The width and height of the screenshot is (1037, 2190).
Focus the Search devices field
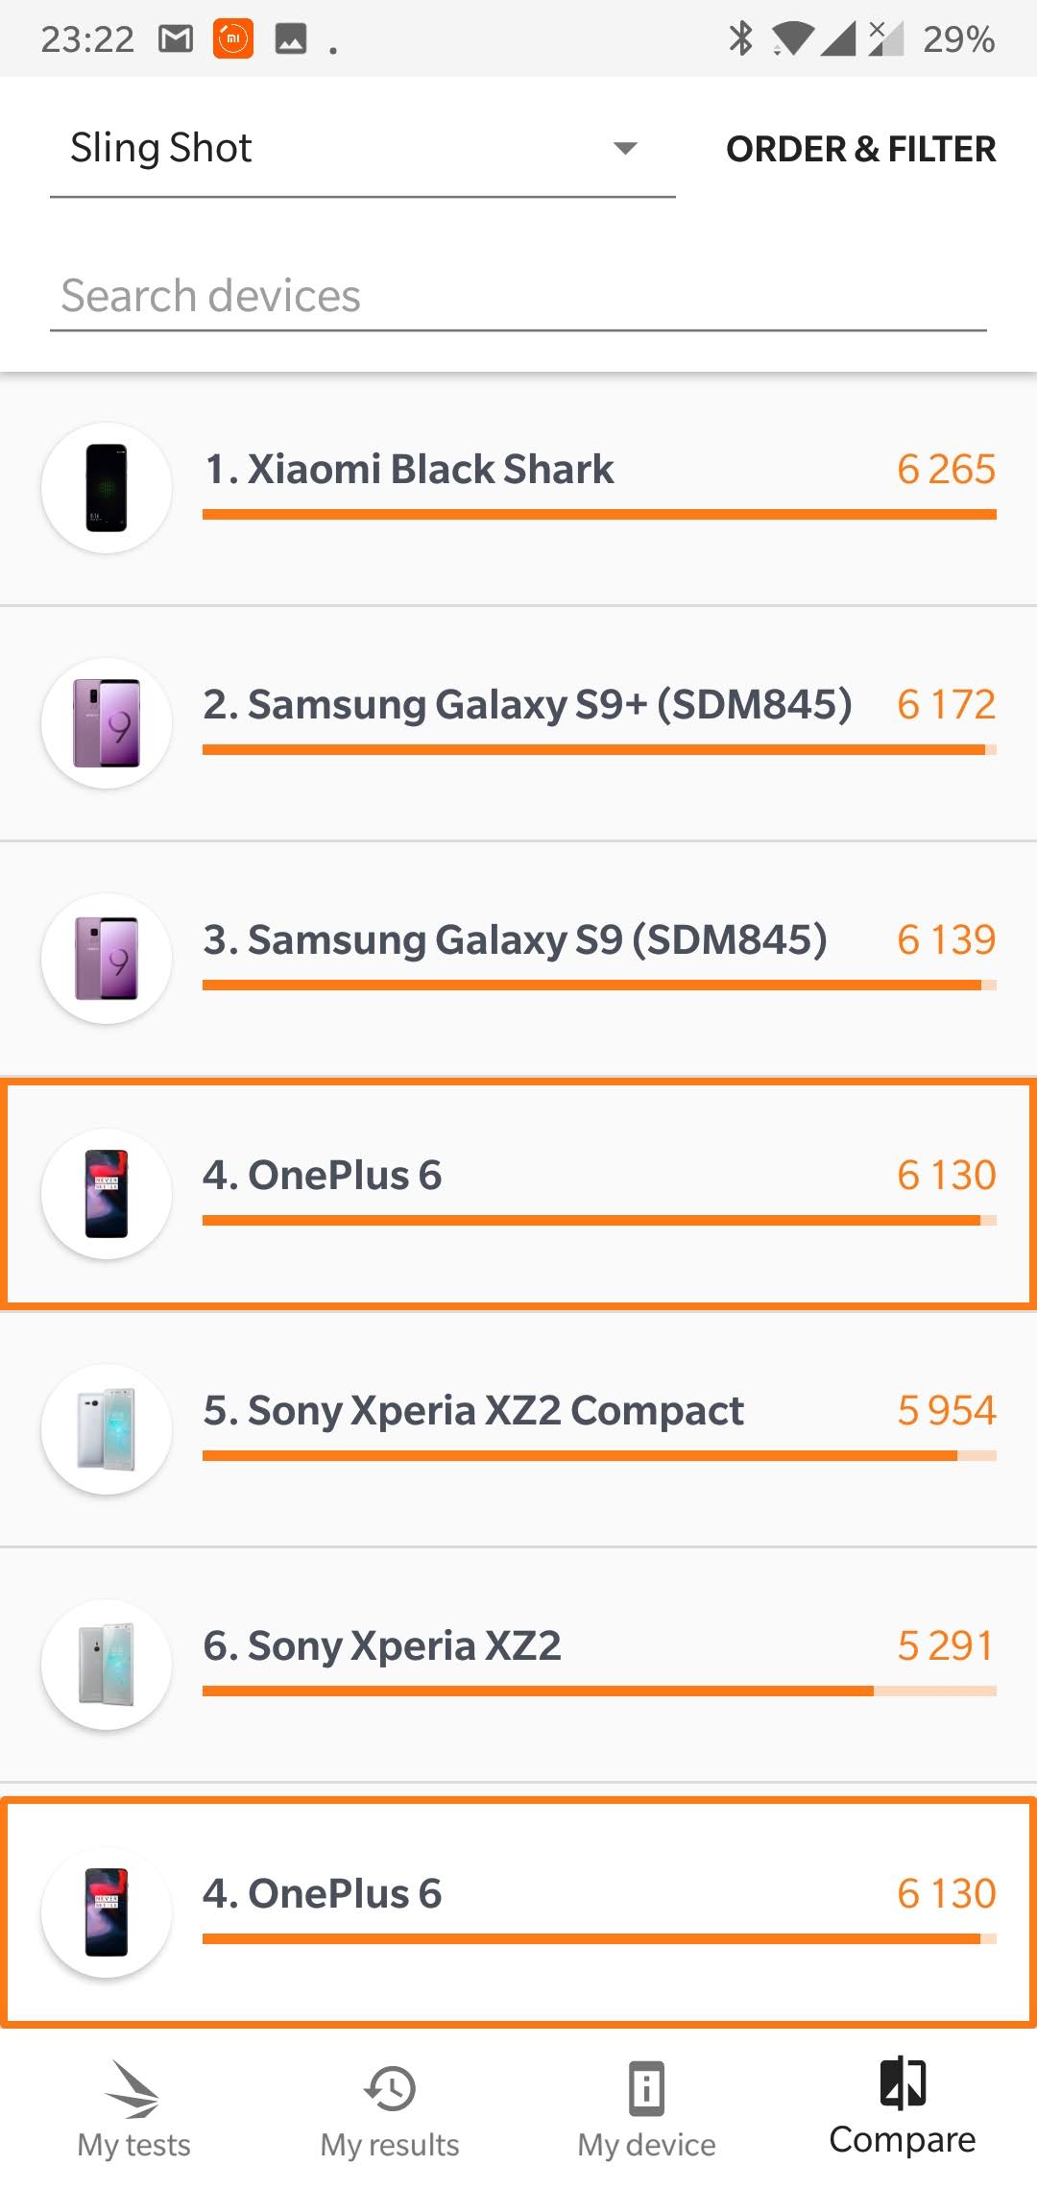tap(518, 296)
